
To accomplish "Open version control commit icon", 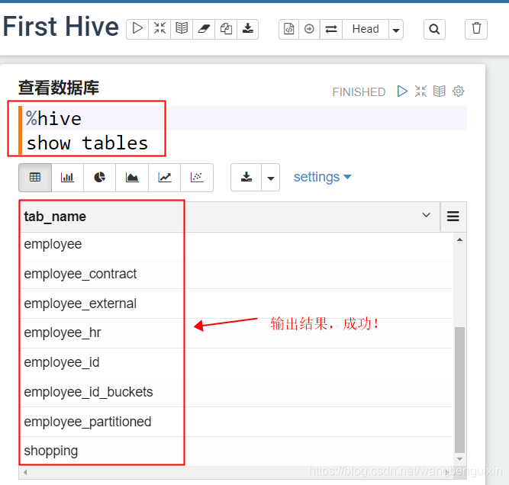I will tap(289, 29).
